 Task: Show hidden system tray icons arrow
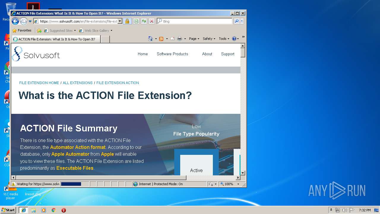tap(331, 210)
